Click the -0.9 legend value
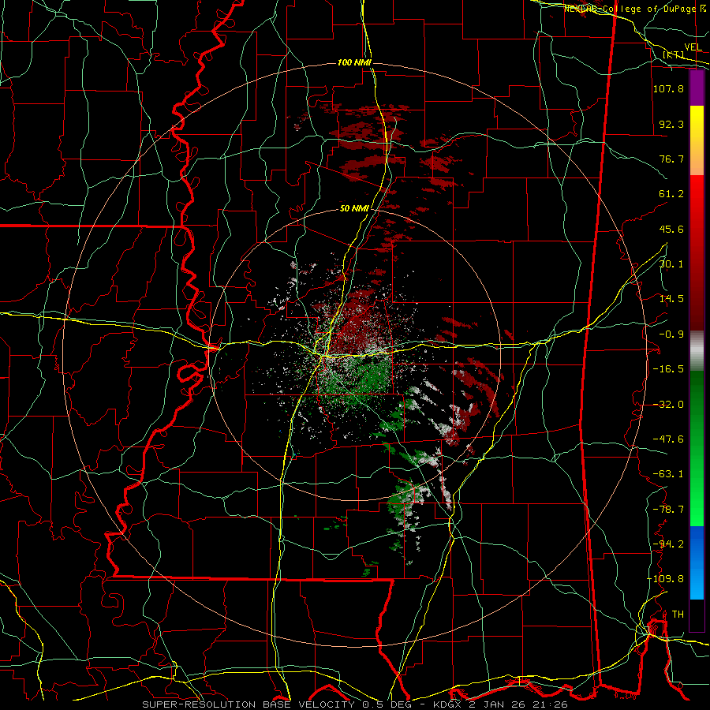This screenshot has width=710, height=710. coord(671,334)
